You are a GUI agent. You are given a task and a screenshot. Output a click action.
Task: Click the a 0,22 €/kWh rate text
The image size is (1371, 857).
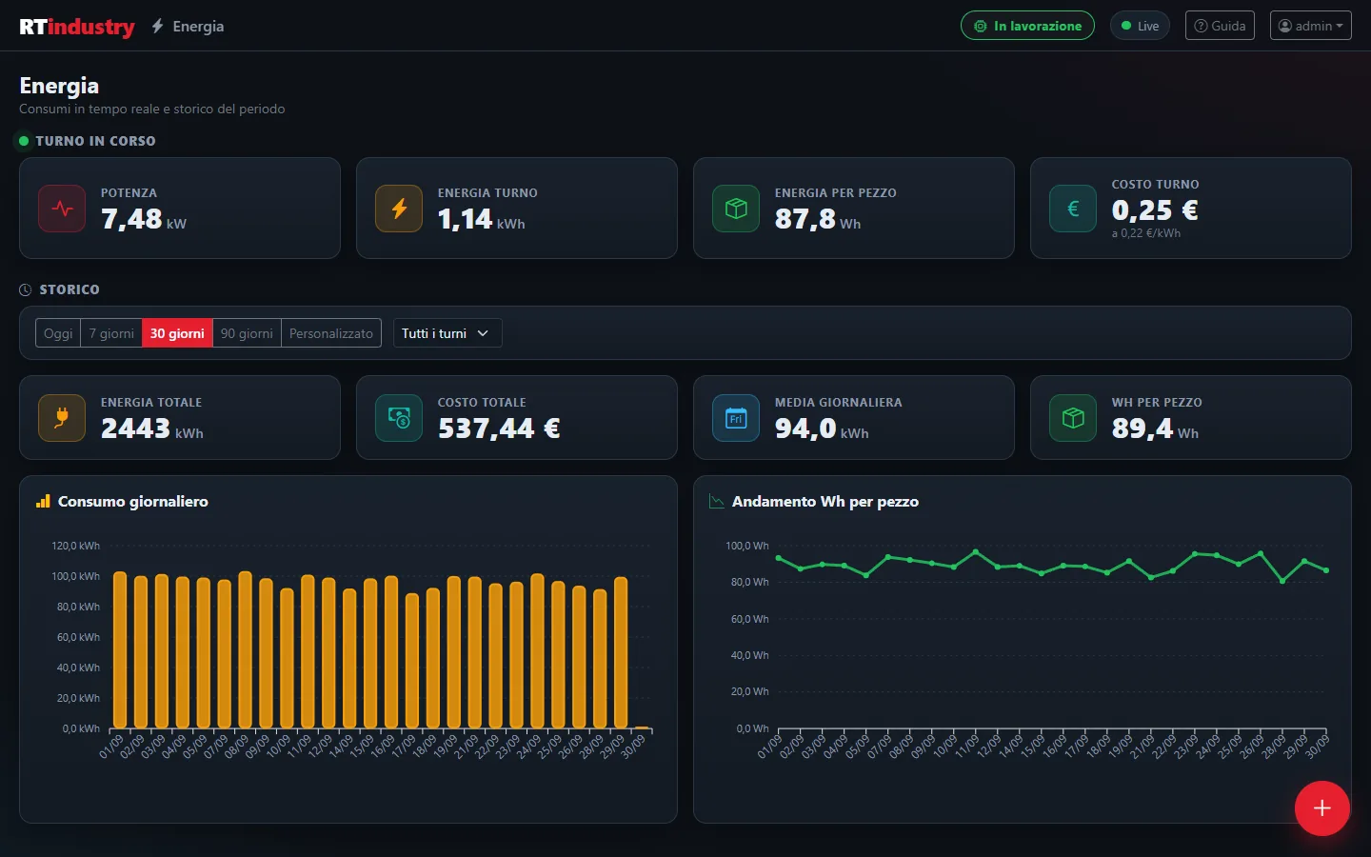tap(1146, 233)
